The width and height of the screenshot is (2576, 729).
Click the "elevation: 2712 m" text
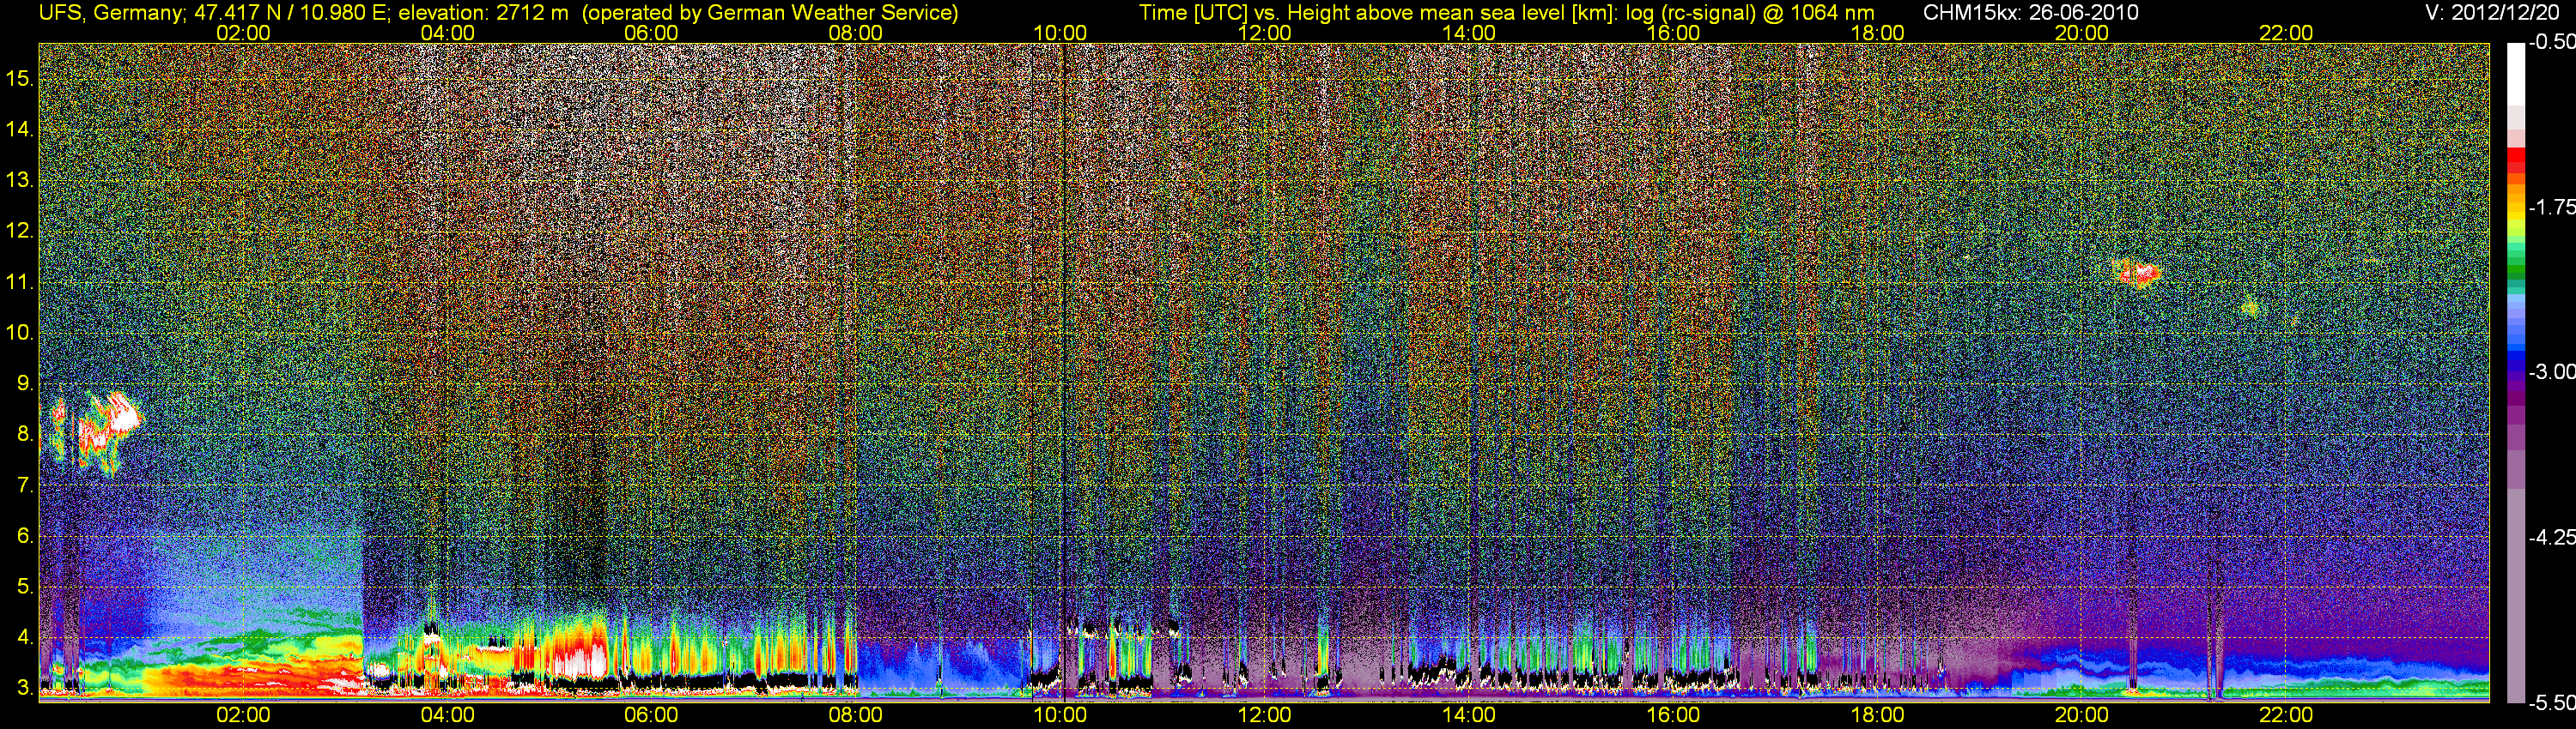(x=483, y=13)
